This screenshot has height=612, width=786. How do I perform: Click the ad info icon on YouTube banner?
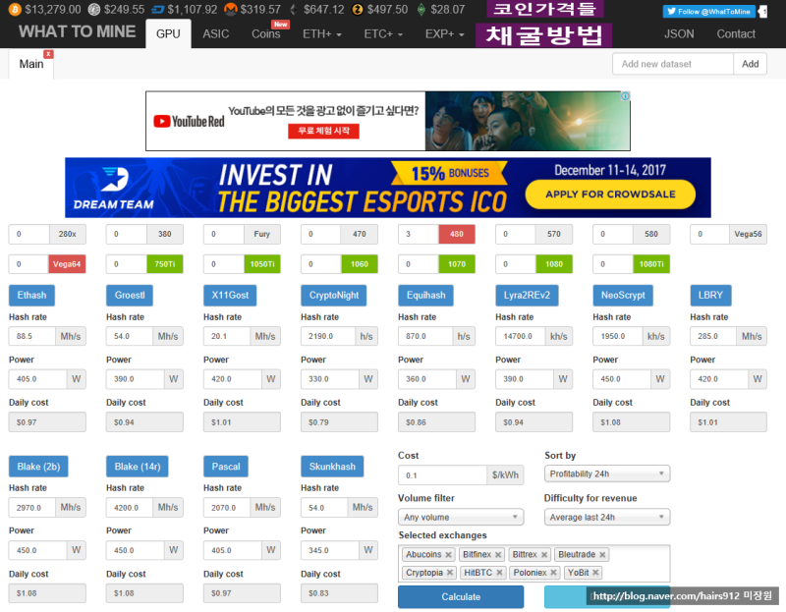pos(625,96)
